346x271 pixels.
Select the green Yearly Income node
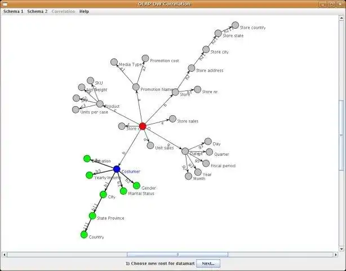tap(90, 175)
